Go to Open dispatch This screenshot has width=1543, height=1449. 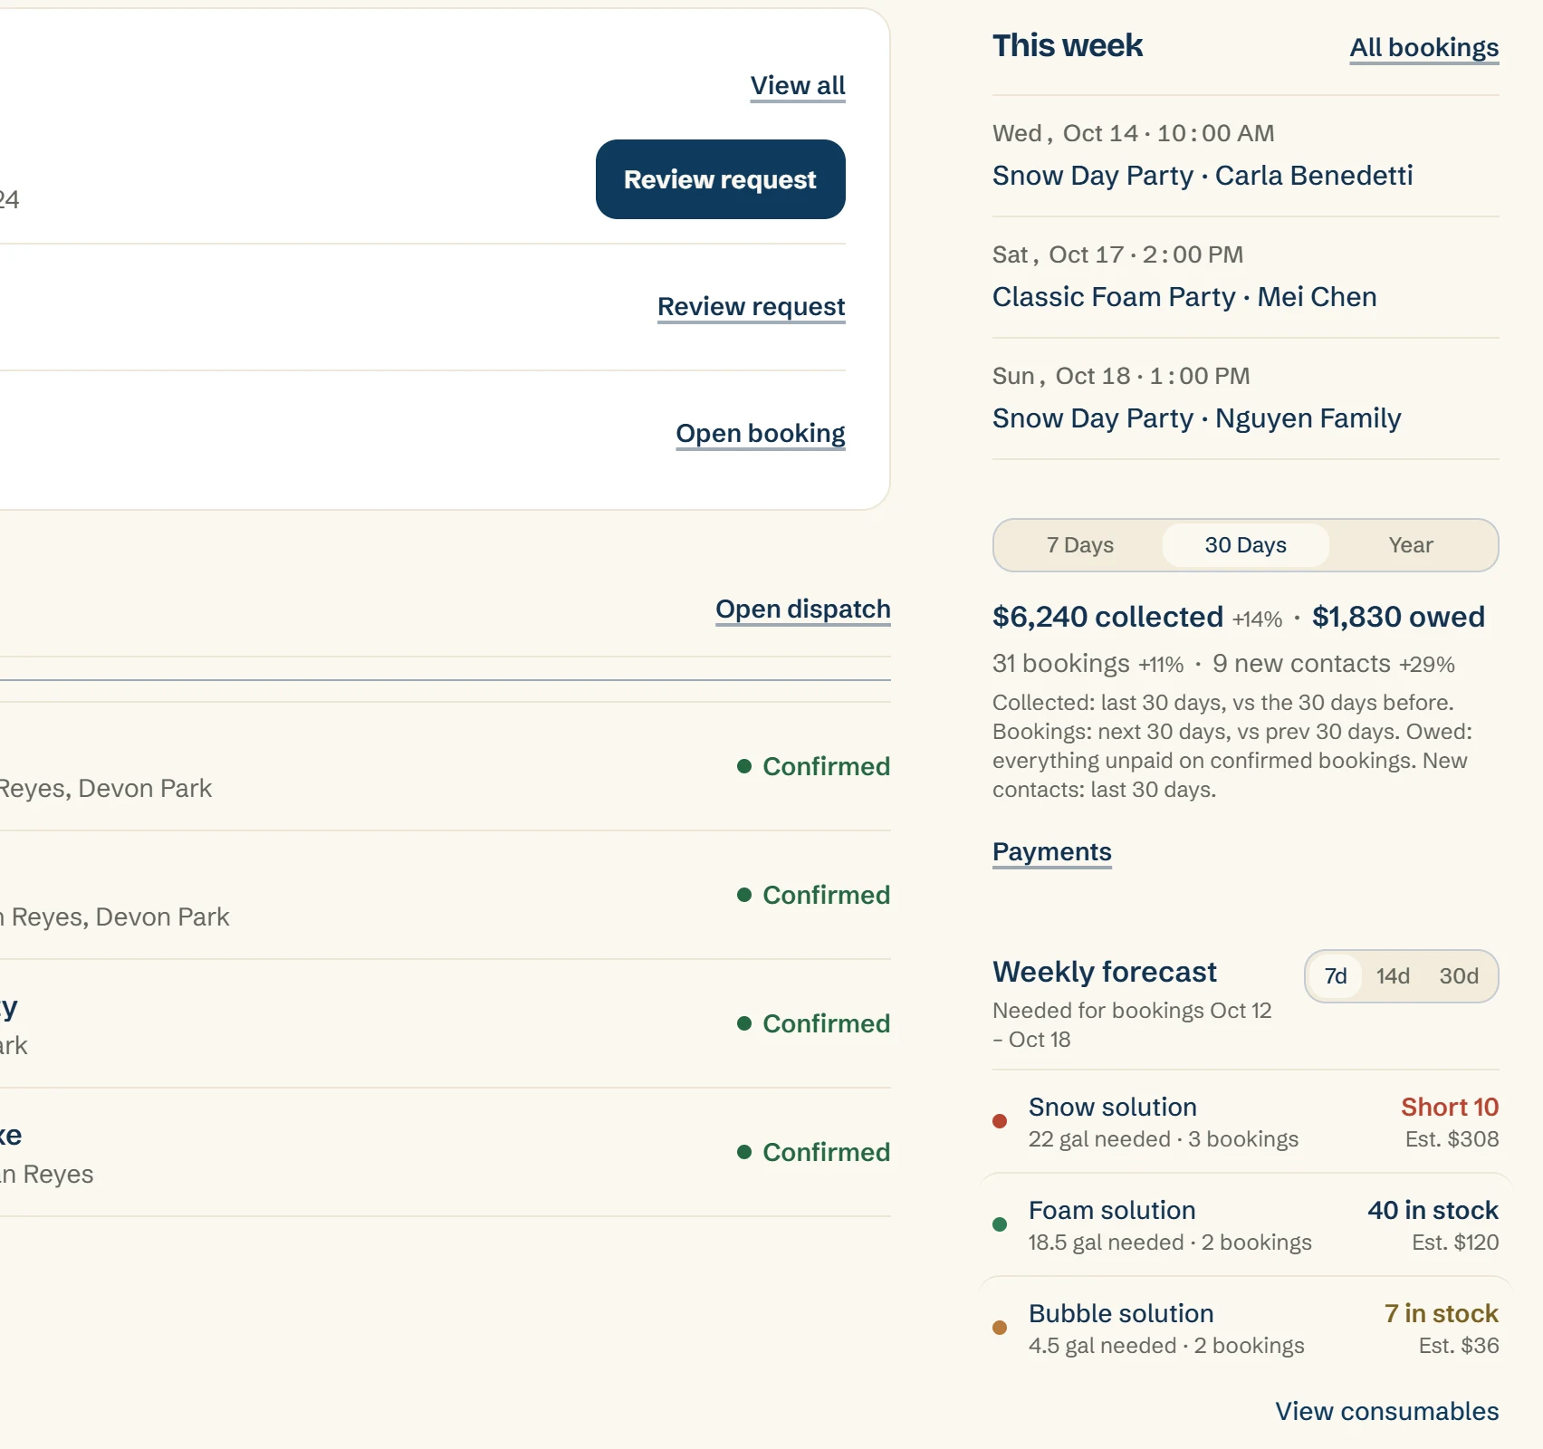(x=802, y=609)
